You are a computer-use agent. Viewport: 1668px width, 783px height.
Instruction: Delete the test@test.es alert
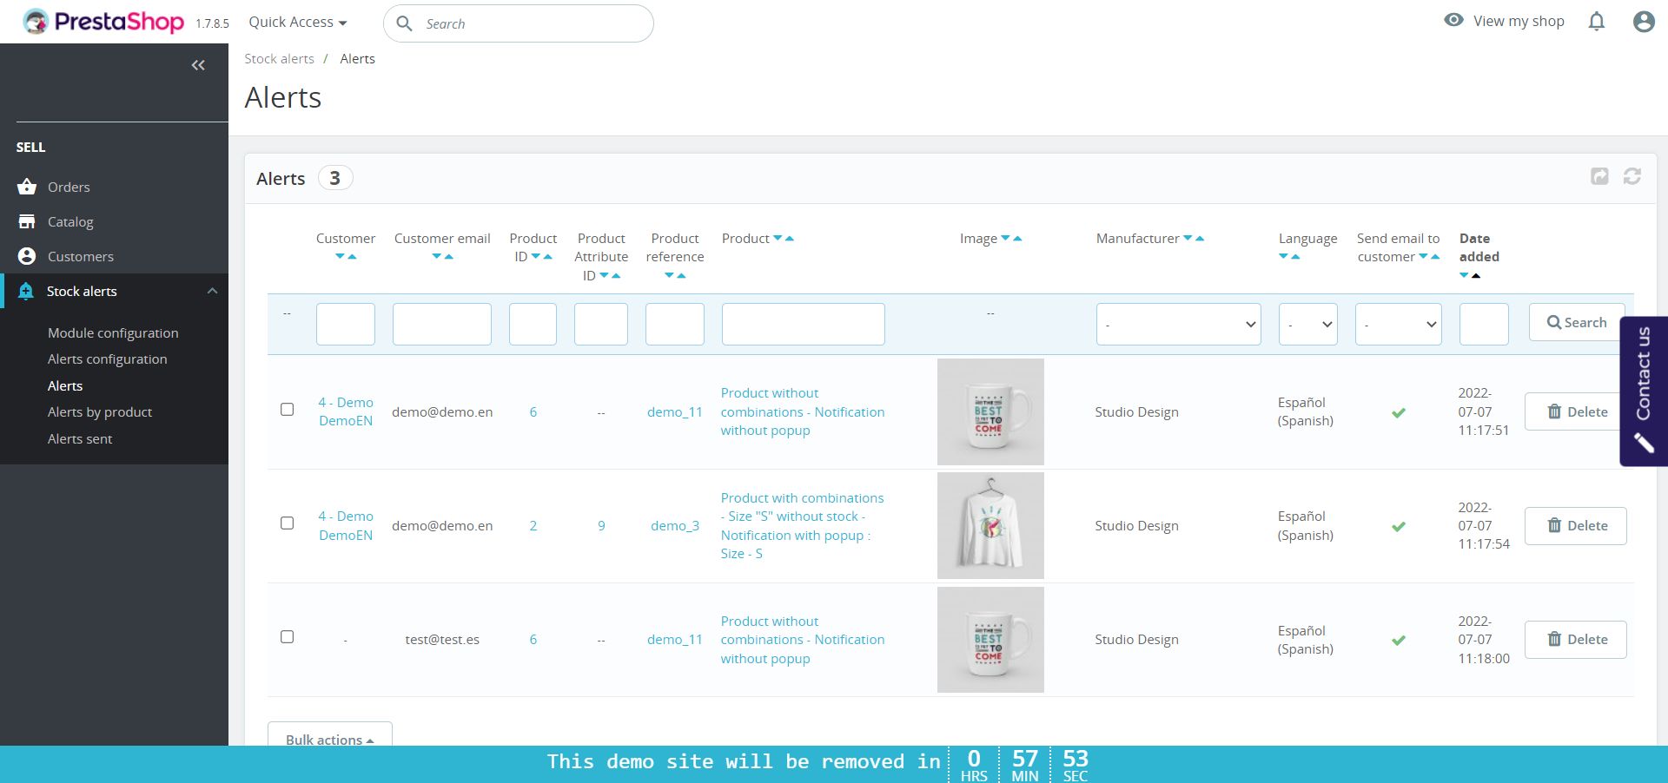(x=1576, y=639)
